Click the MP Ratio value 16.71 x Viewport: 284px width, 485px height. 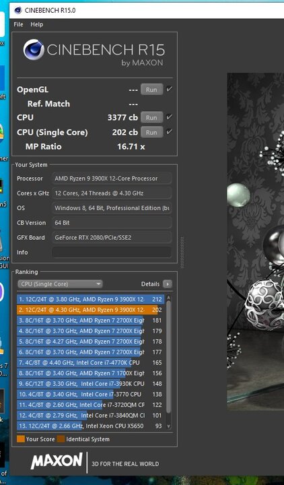point(131,147)
